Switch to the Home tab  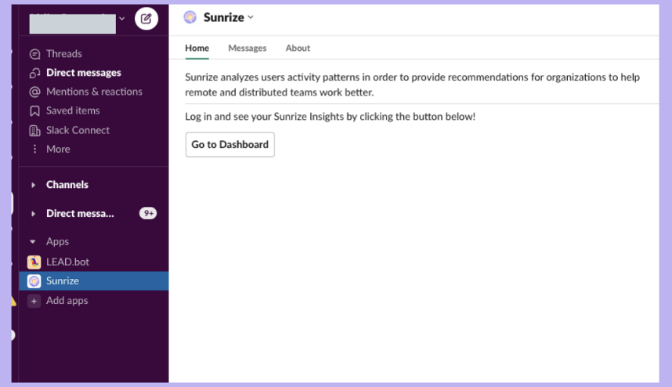(x=197, y=48)
